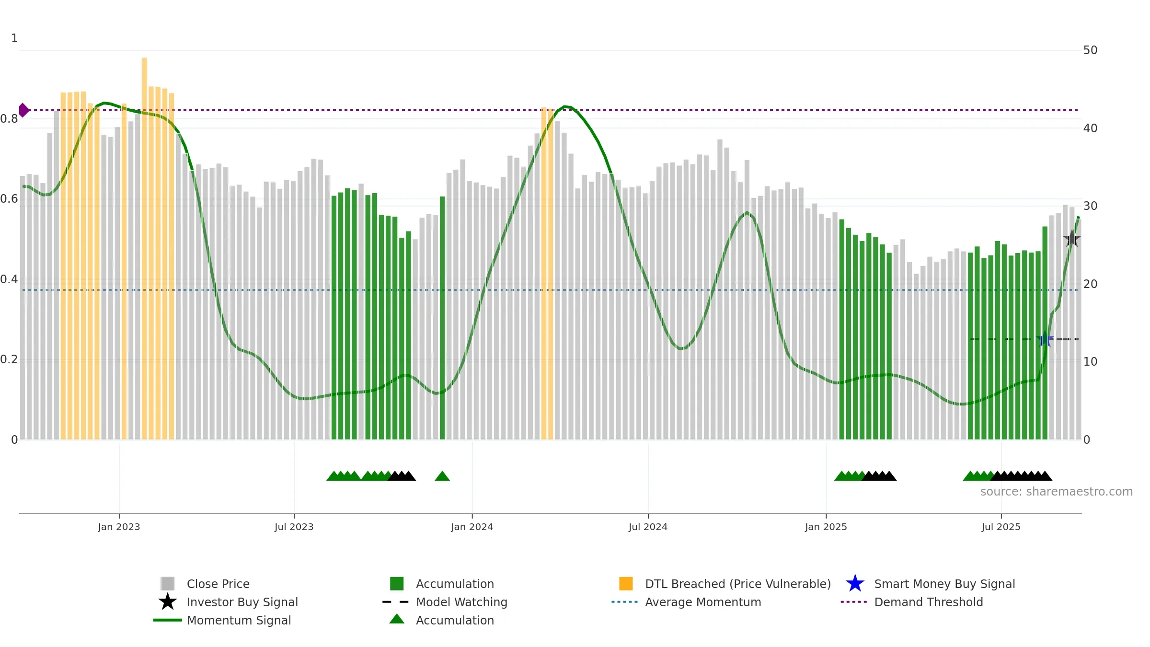Toggle the Average Momentum legend entry
Screen dimensions: 1150x647
click(703, 602)
